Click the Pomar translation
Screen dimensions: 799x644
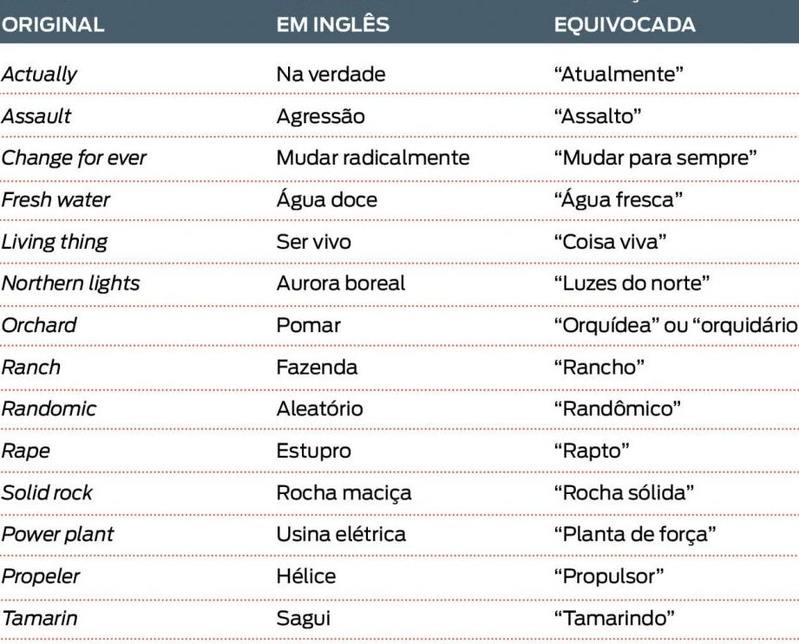pos(308,325)
